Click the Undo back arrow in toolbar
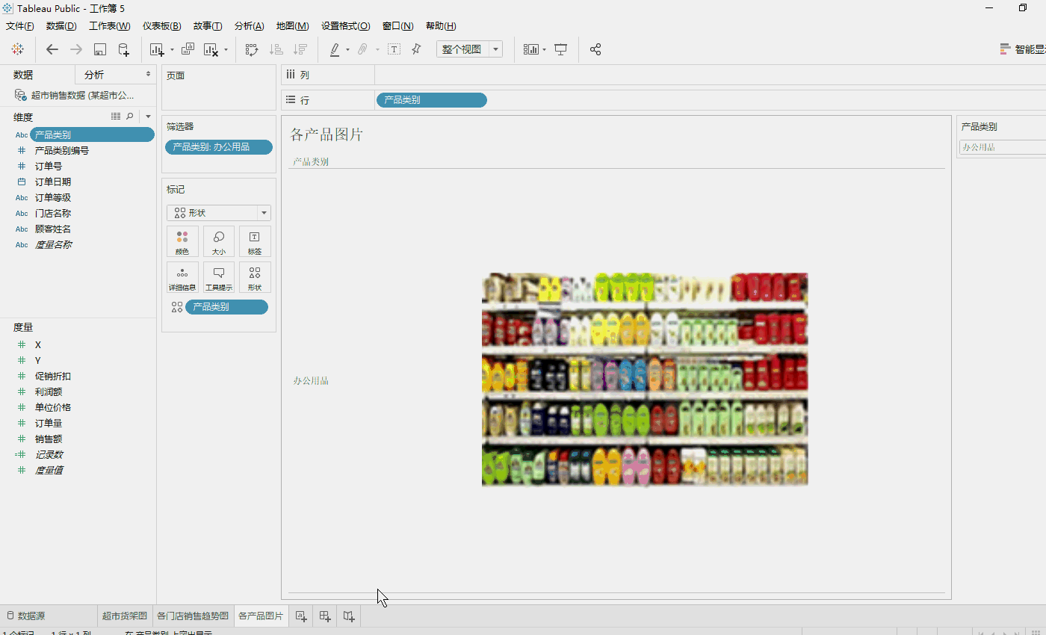This screenshot has width=1046, height=635. (x=52, y=49)
